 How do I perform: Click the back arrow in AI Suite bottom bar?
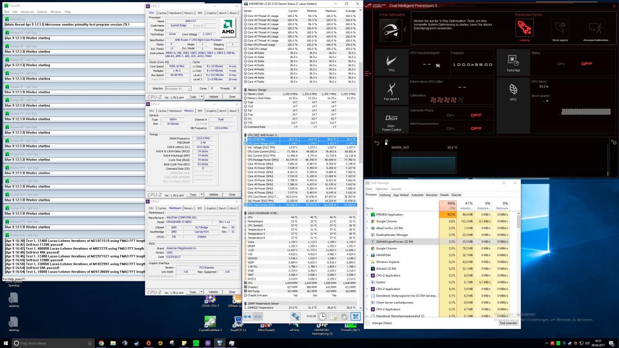(x=377, y=142)
